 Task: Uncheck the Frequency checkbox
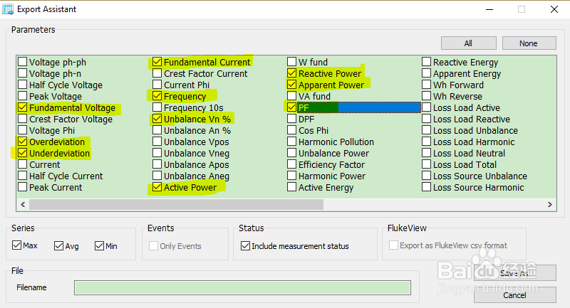[157, 97]
